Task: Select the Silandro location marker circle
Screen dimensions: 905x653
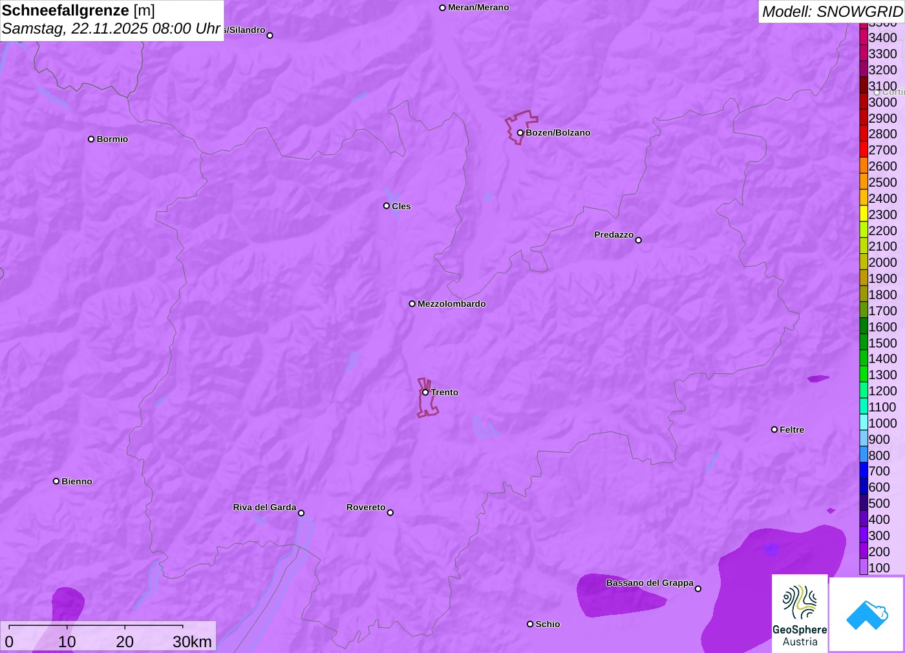Action: click(x=270, y=36)
